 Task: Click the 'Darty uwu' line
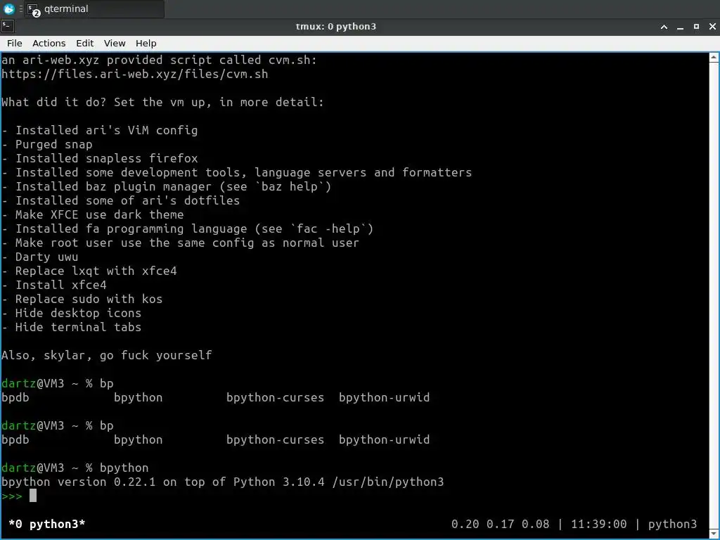pos(39,257)
